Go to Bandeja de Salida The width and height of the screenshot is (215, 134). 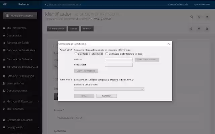pos(18,43)
